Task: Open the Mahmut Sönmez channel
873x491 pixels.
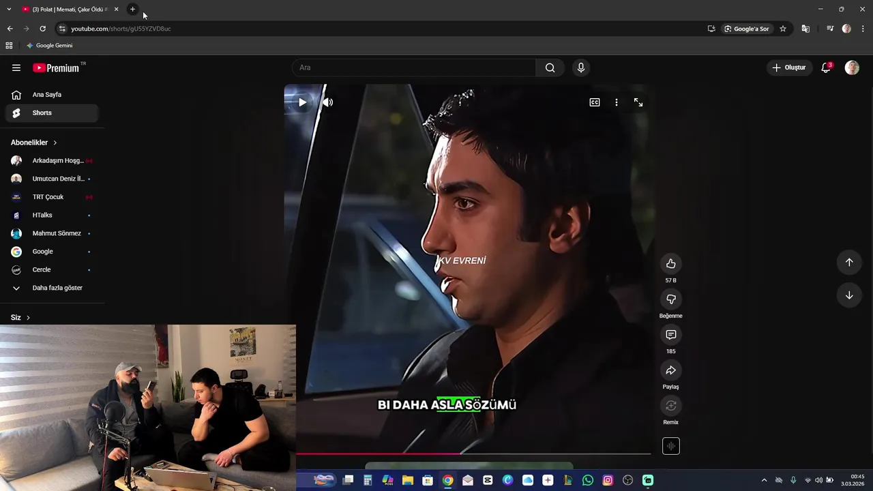Action: 52,233
